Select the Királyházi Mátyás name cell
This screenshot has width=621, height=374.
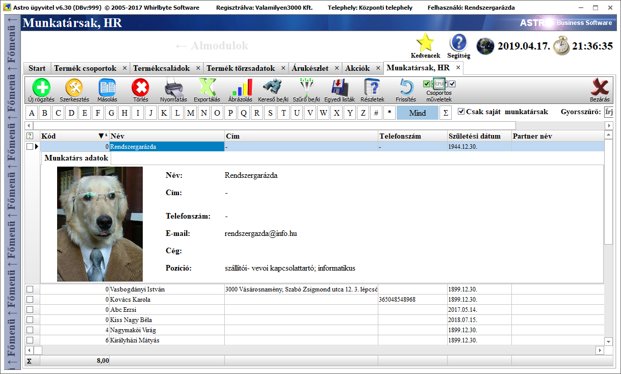(167, 340)
